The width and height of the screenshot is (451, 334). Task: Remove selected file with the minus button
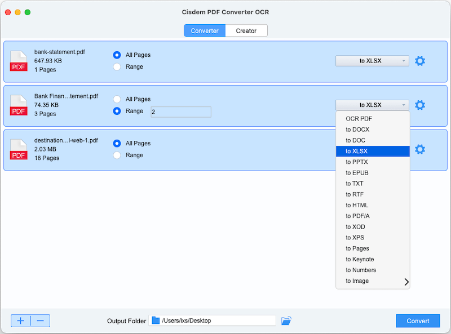click(x=40, y=321)
